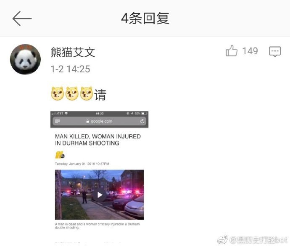Click the 149 like count
290x247 pixels.
click(250, 51)
